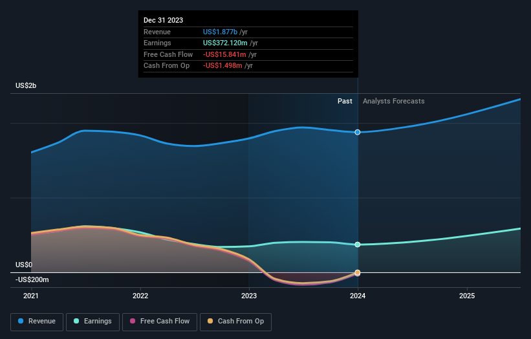The image size is (531, 339).
Task: Click the Analysts Forecasts label
Action: click(x=393, y=102)
